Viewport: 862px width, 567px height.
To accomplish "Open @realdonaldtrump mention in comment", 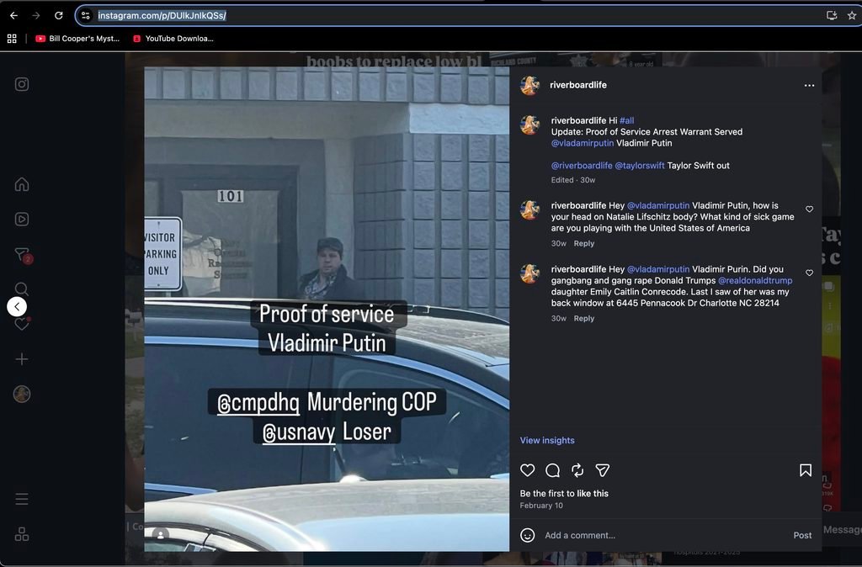I will 755,280.
